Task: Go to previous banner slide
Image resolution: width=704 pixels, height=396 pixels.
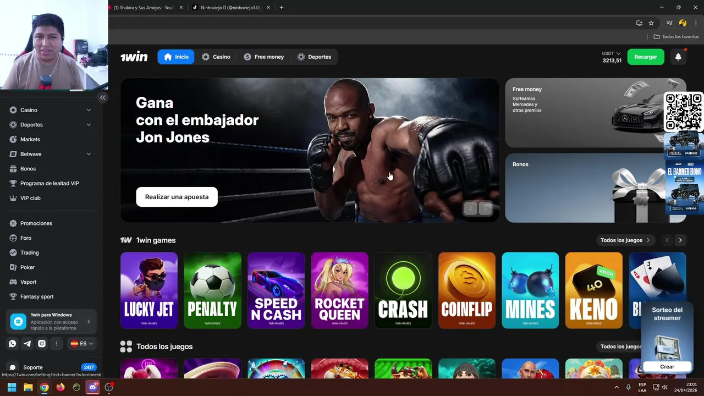Action: pos(470,208)
